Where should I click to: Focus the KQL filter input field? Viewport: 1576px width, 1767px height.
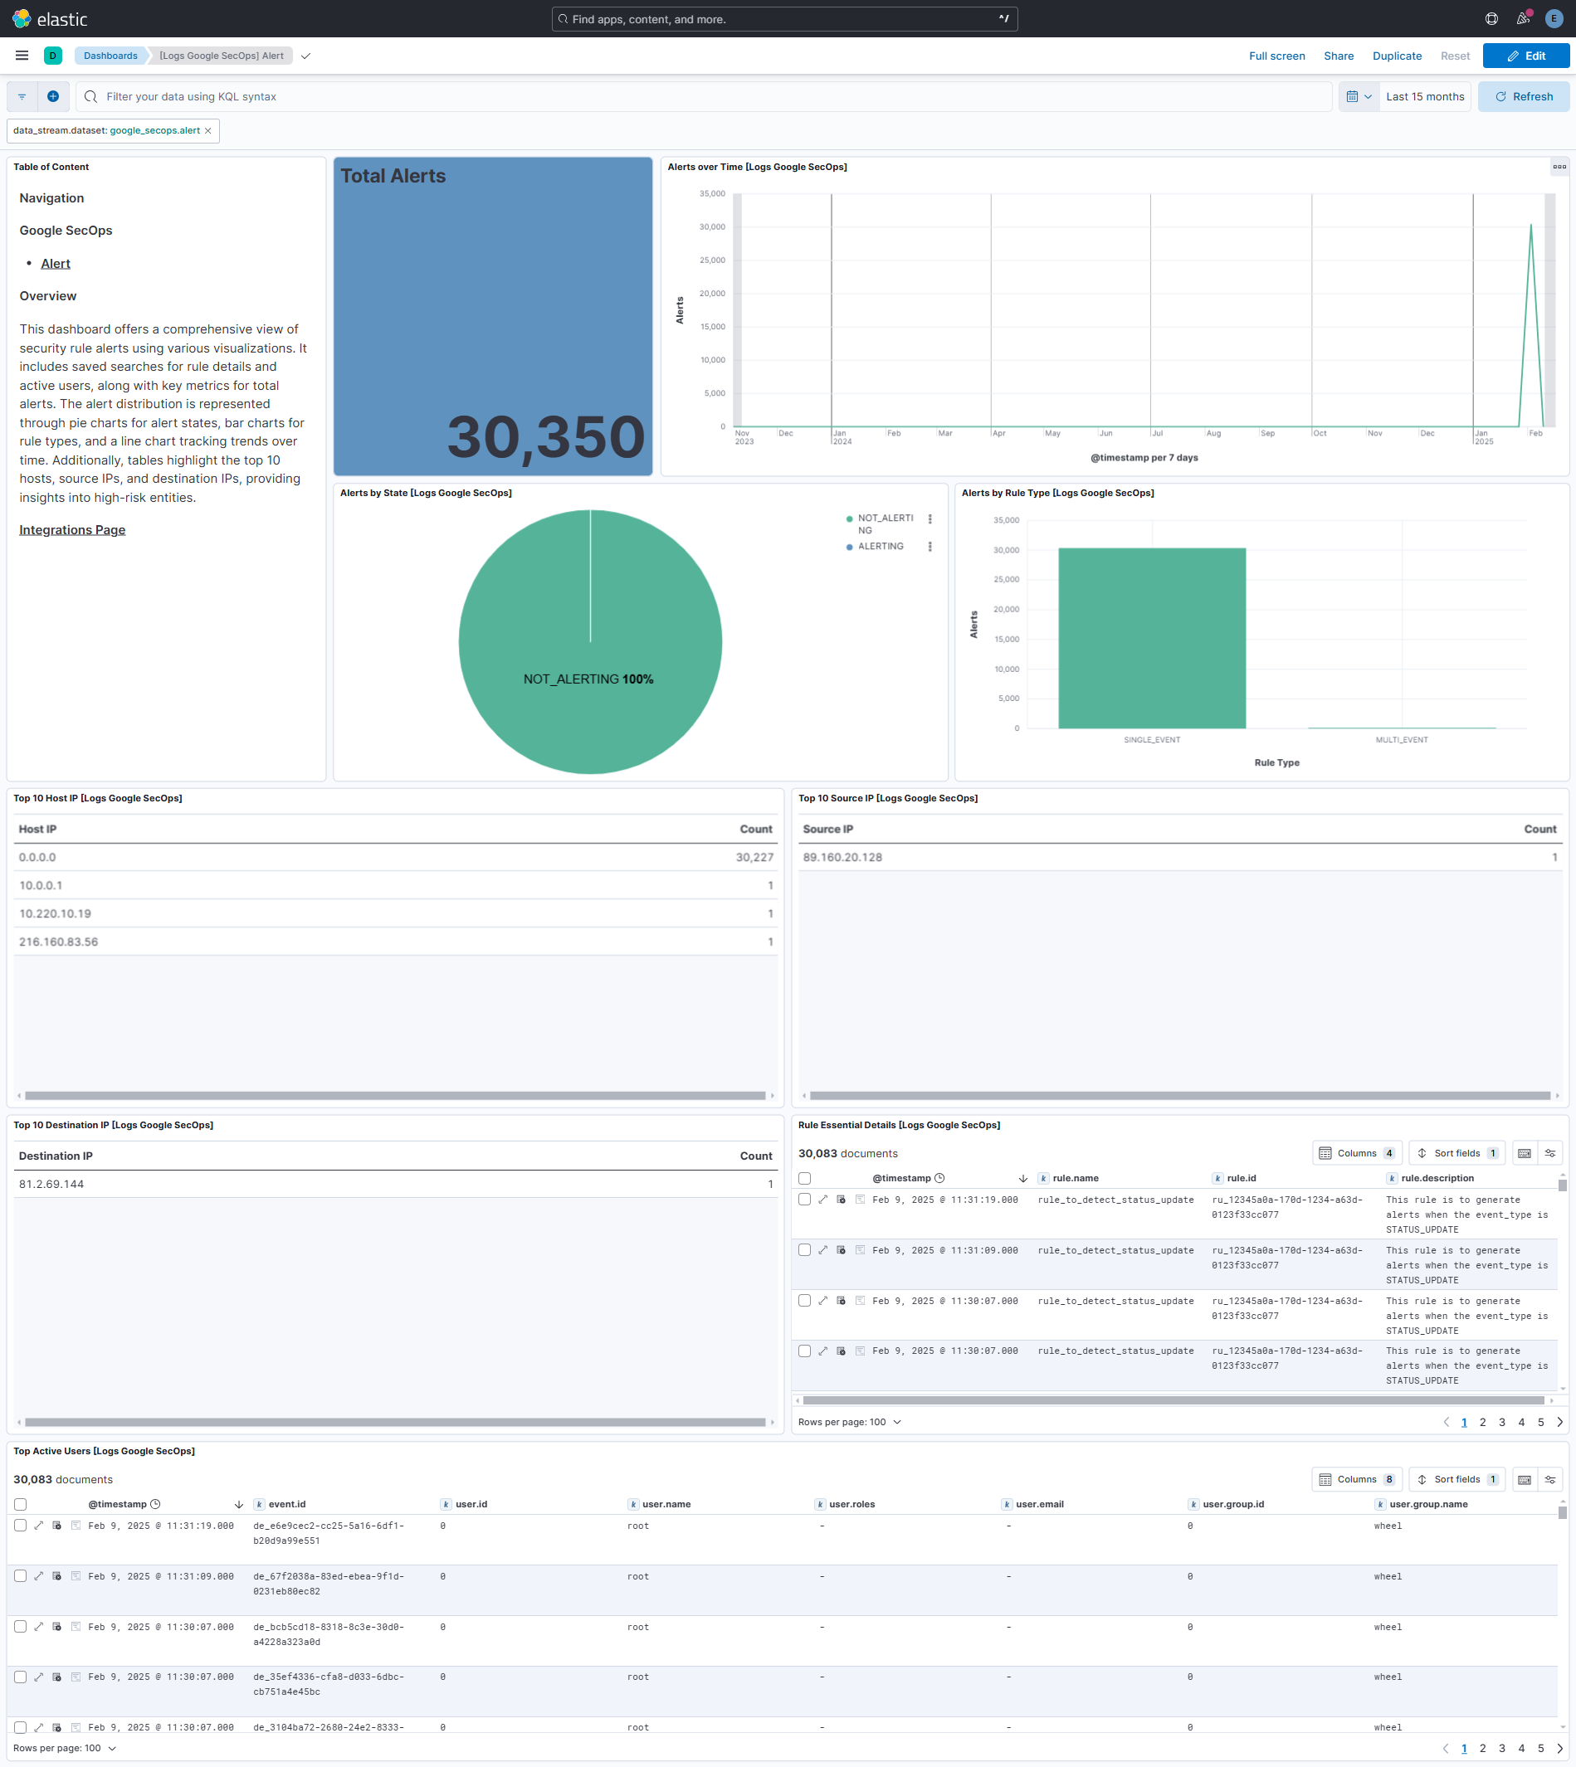(x=710, y=96)
